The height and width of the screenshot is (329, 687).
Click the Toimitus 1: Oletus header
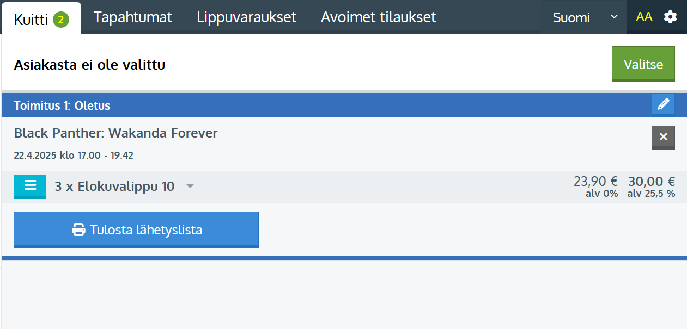click(62, 105)
